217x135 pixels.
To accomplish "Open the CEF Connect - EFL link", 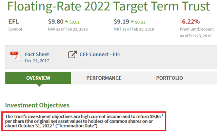I will [100, 54].
